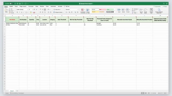Switch to the Draw tab
This screenshot has width=172, height=96.
16,6
